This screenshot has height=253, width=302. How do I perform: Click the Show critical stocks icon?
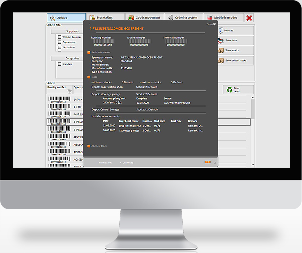pos(221,60)
